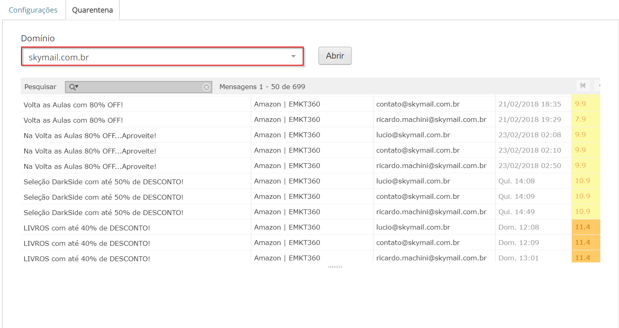Switch to the Configurações tab
Viewport: 619px width, 328px height.
(x=33, y=10)
